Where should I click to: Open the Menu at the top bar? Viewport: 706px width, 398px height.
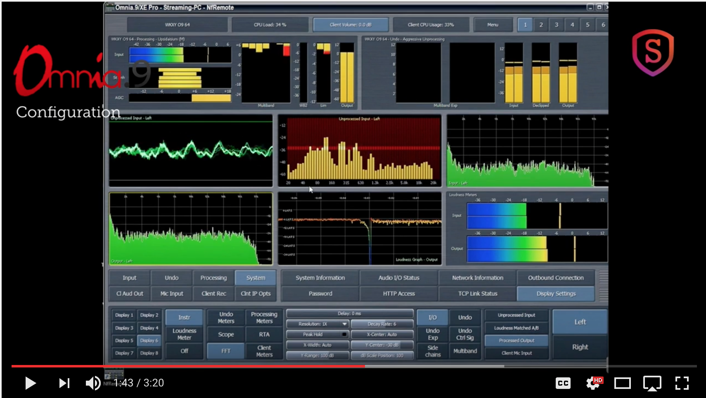[493, 24]
